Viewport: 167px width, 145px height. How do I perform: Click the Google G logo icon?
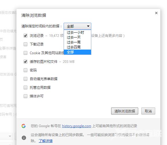tap(24, 126)
